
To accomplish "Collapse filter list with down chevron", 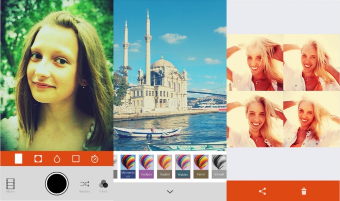I will [170, 191].
